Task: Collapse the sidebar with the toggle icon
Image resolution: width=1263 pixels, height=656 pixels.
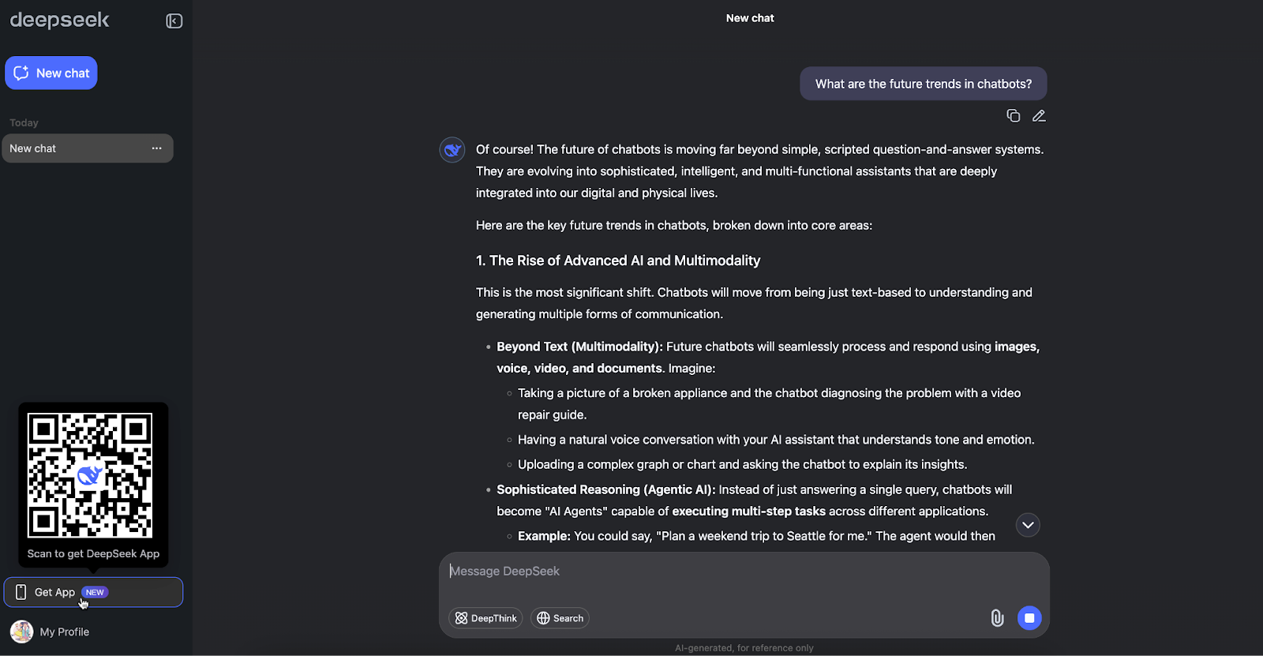Action: pos(174,21)
